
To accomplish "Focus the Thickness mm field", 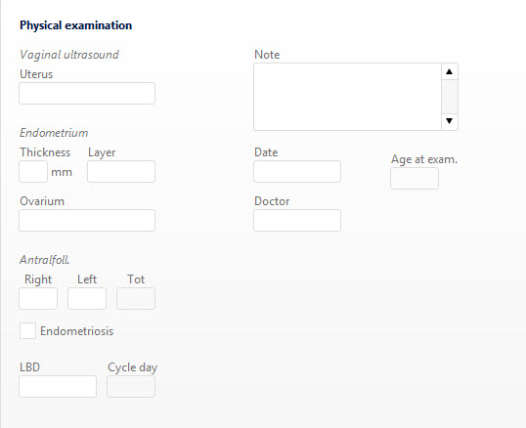I will 33,172.
